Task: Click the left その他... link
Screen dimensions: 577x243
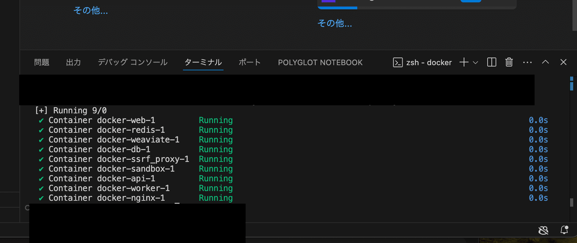Action: click(x=90, y=11)
